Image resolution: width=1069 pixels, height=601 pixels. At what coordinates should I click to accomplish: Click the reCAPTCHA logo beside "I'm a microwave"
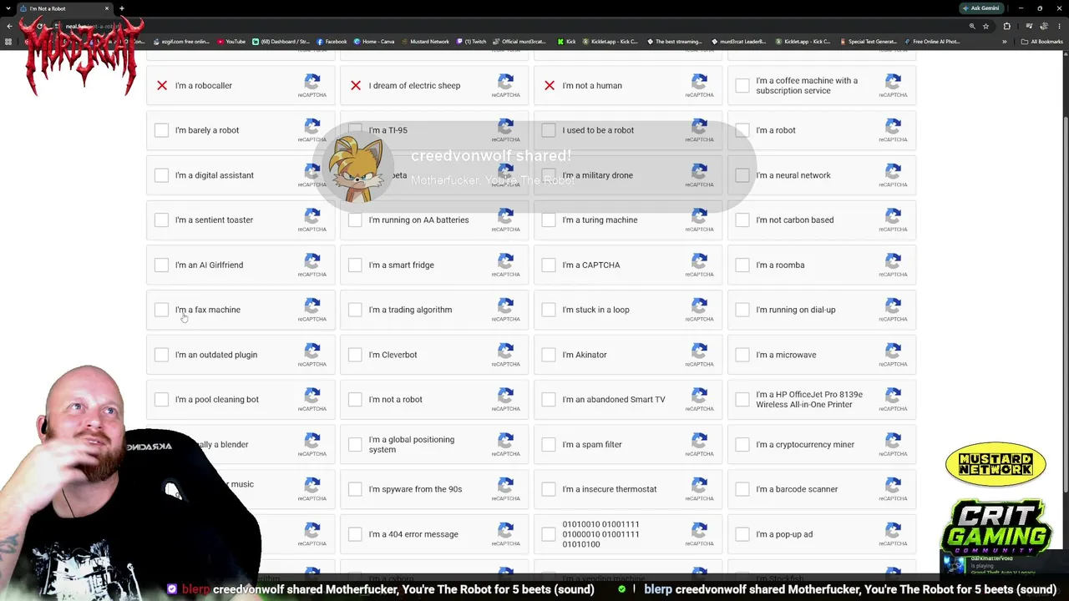[894, 351]
